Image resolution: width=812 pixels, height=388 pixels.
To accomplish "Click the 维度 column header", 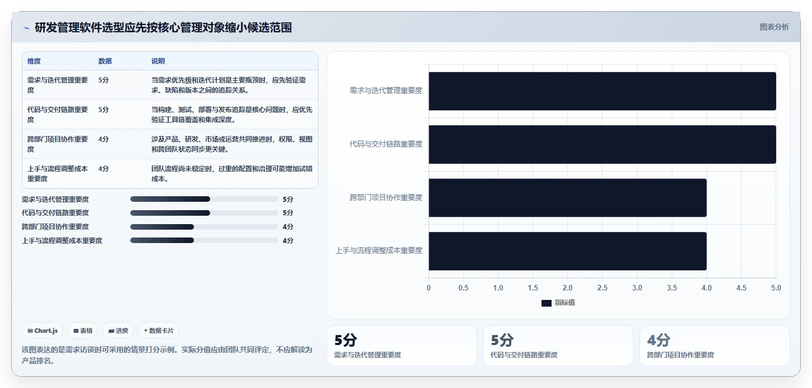I will (x=34, y=61).
